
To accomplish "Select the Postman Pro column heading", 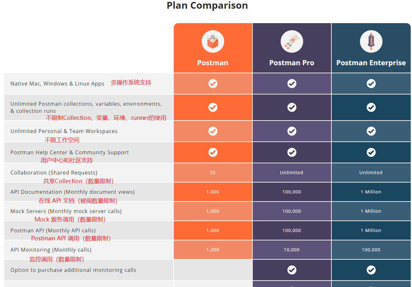I will 292,63.
